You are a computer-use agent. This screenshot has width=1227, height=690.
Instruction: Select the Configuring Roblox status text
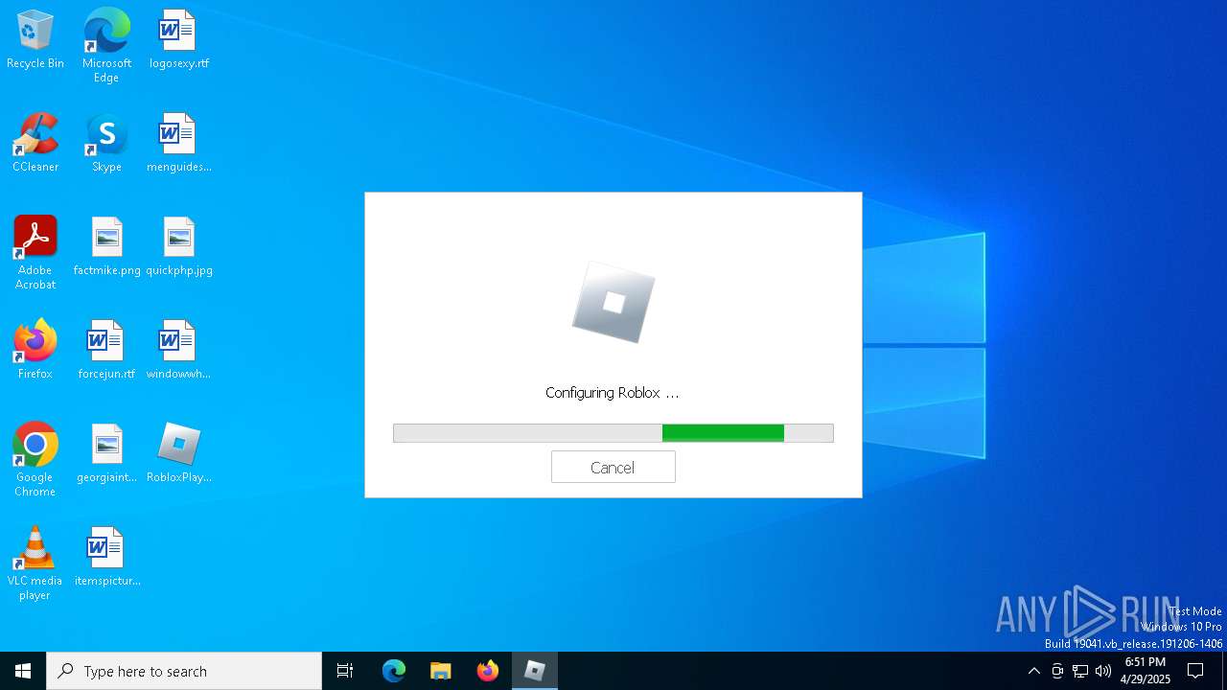tap(612, 393)
